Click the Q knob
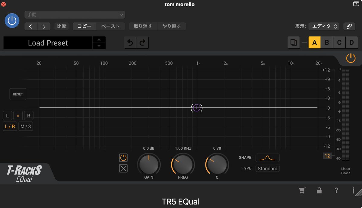The width and height of the screenshot is (362, 208). point(217,165)
